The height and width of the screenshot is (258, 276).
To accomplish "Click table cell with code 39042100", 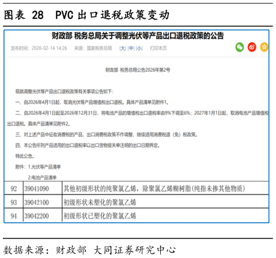I will (43, 202).
